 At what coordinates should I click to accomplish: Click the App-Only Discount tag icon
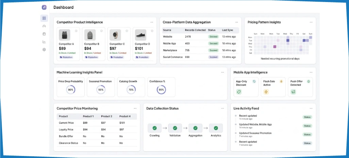click(x=239, y=92)
